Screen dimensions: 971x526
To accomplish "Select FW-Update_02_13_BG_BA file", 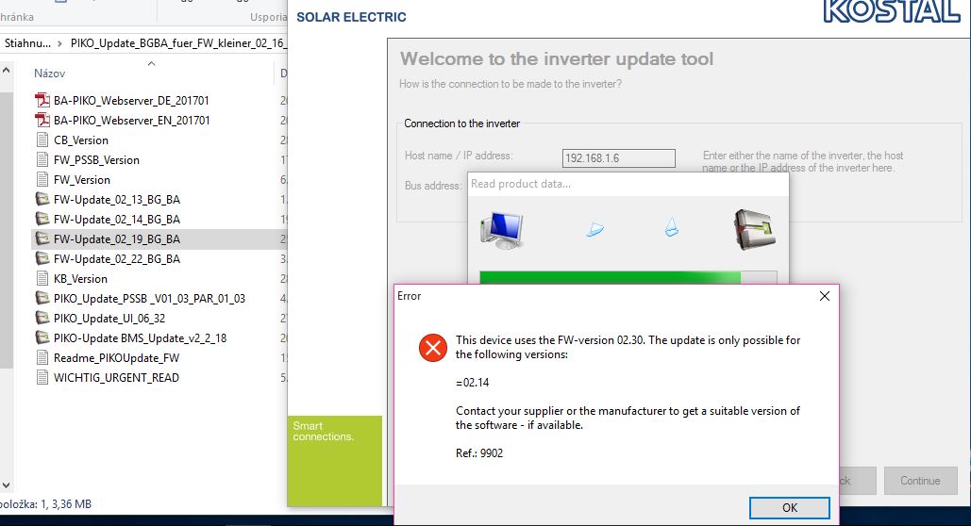I will (117, 199).
